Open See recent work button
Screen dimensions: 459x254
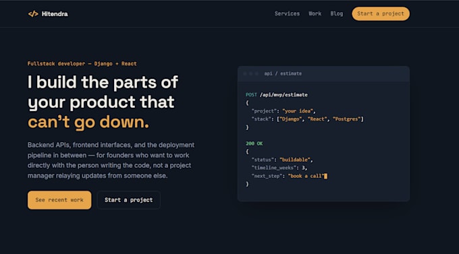click(59, 200)
